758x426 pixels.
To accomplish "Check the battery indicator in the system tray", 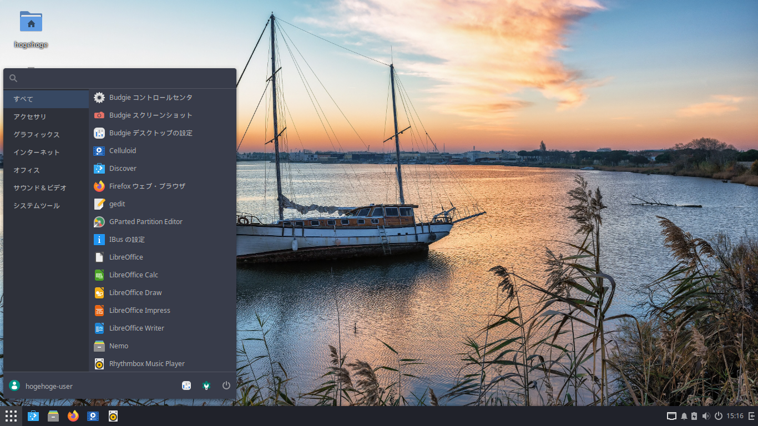I will coord(694,415).
